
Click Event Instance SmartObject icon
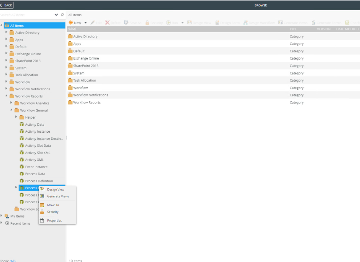[x=22, y=166]
